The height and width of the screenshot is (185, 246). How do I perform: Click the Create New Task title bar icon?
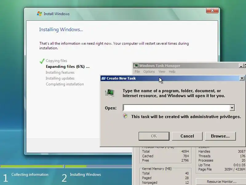104,78
